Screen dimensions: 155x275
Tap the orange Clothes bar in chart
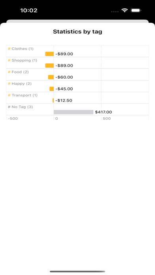point(49,54)
